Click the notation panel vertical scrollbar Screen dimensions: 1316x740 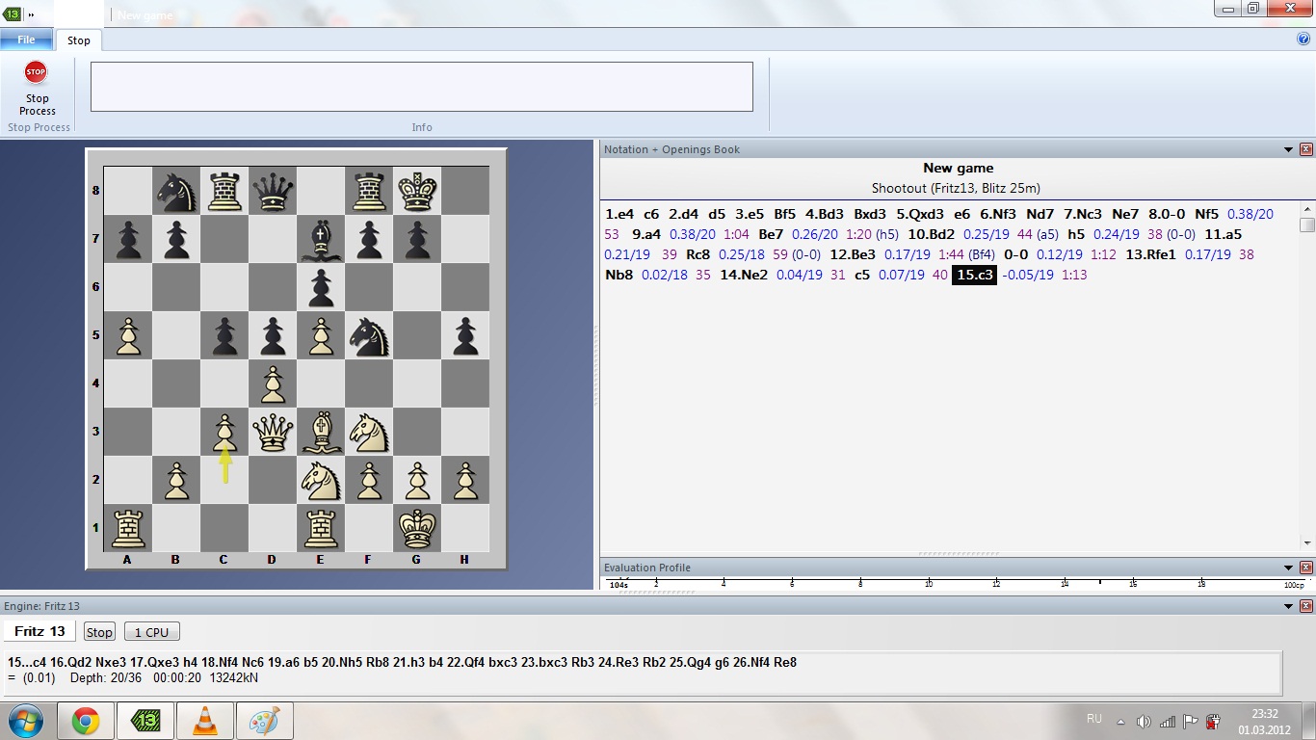coord(1306,376)
